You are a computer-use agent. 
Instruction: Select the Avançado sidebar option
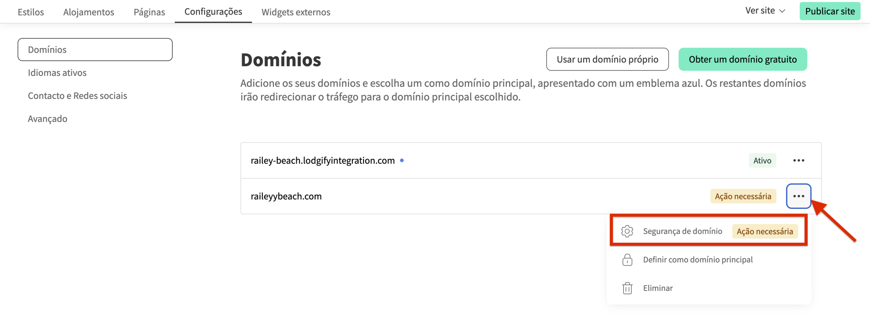pos(47,118)
